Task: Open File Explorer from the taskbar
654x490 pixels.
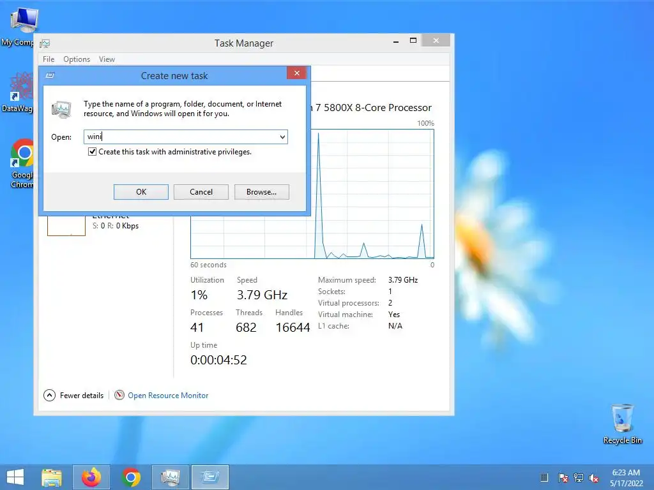Action: coord(52,477)
